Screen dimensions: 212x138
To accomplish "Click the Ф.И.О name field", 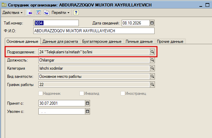I will [x=94, y=31].
